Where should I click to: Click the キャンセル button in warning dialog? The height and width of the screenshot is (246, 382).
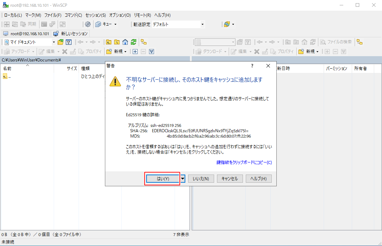(x=229, y=178)
